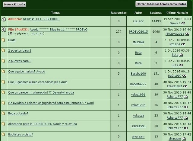Go to last message icon for Roberta777 18:43

click(x=186, y=128)
